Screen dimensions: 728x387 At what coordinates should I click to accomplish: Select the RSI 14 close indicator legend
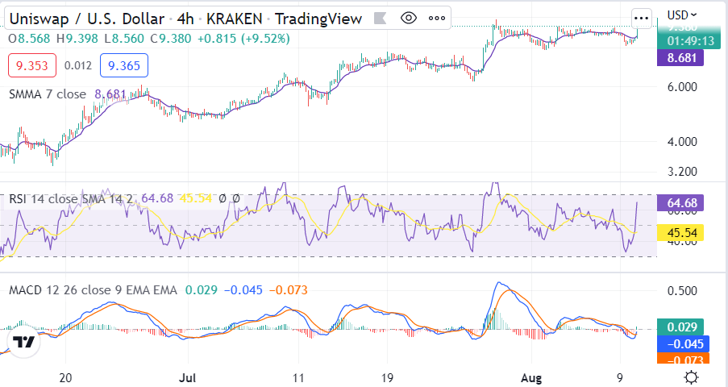pyautogui.click(x=71, y=199)
